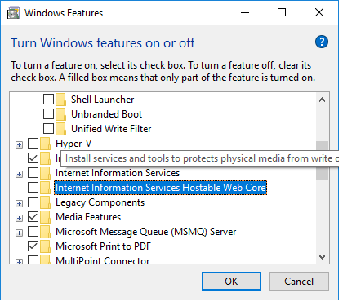Select the Unified Write Filter label
Screen dimensions: 343x302
111,129
